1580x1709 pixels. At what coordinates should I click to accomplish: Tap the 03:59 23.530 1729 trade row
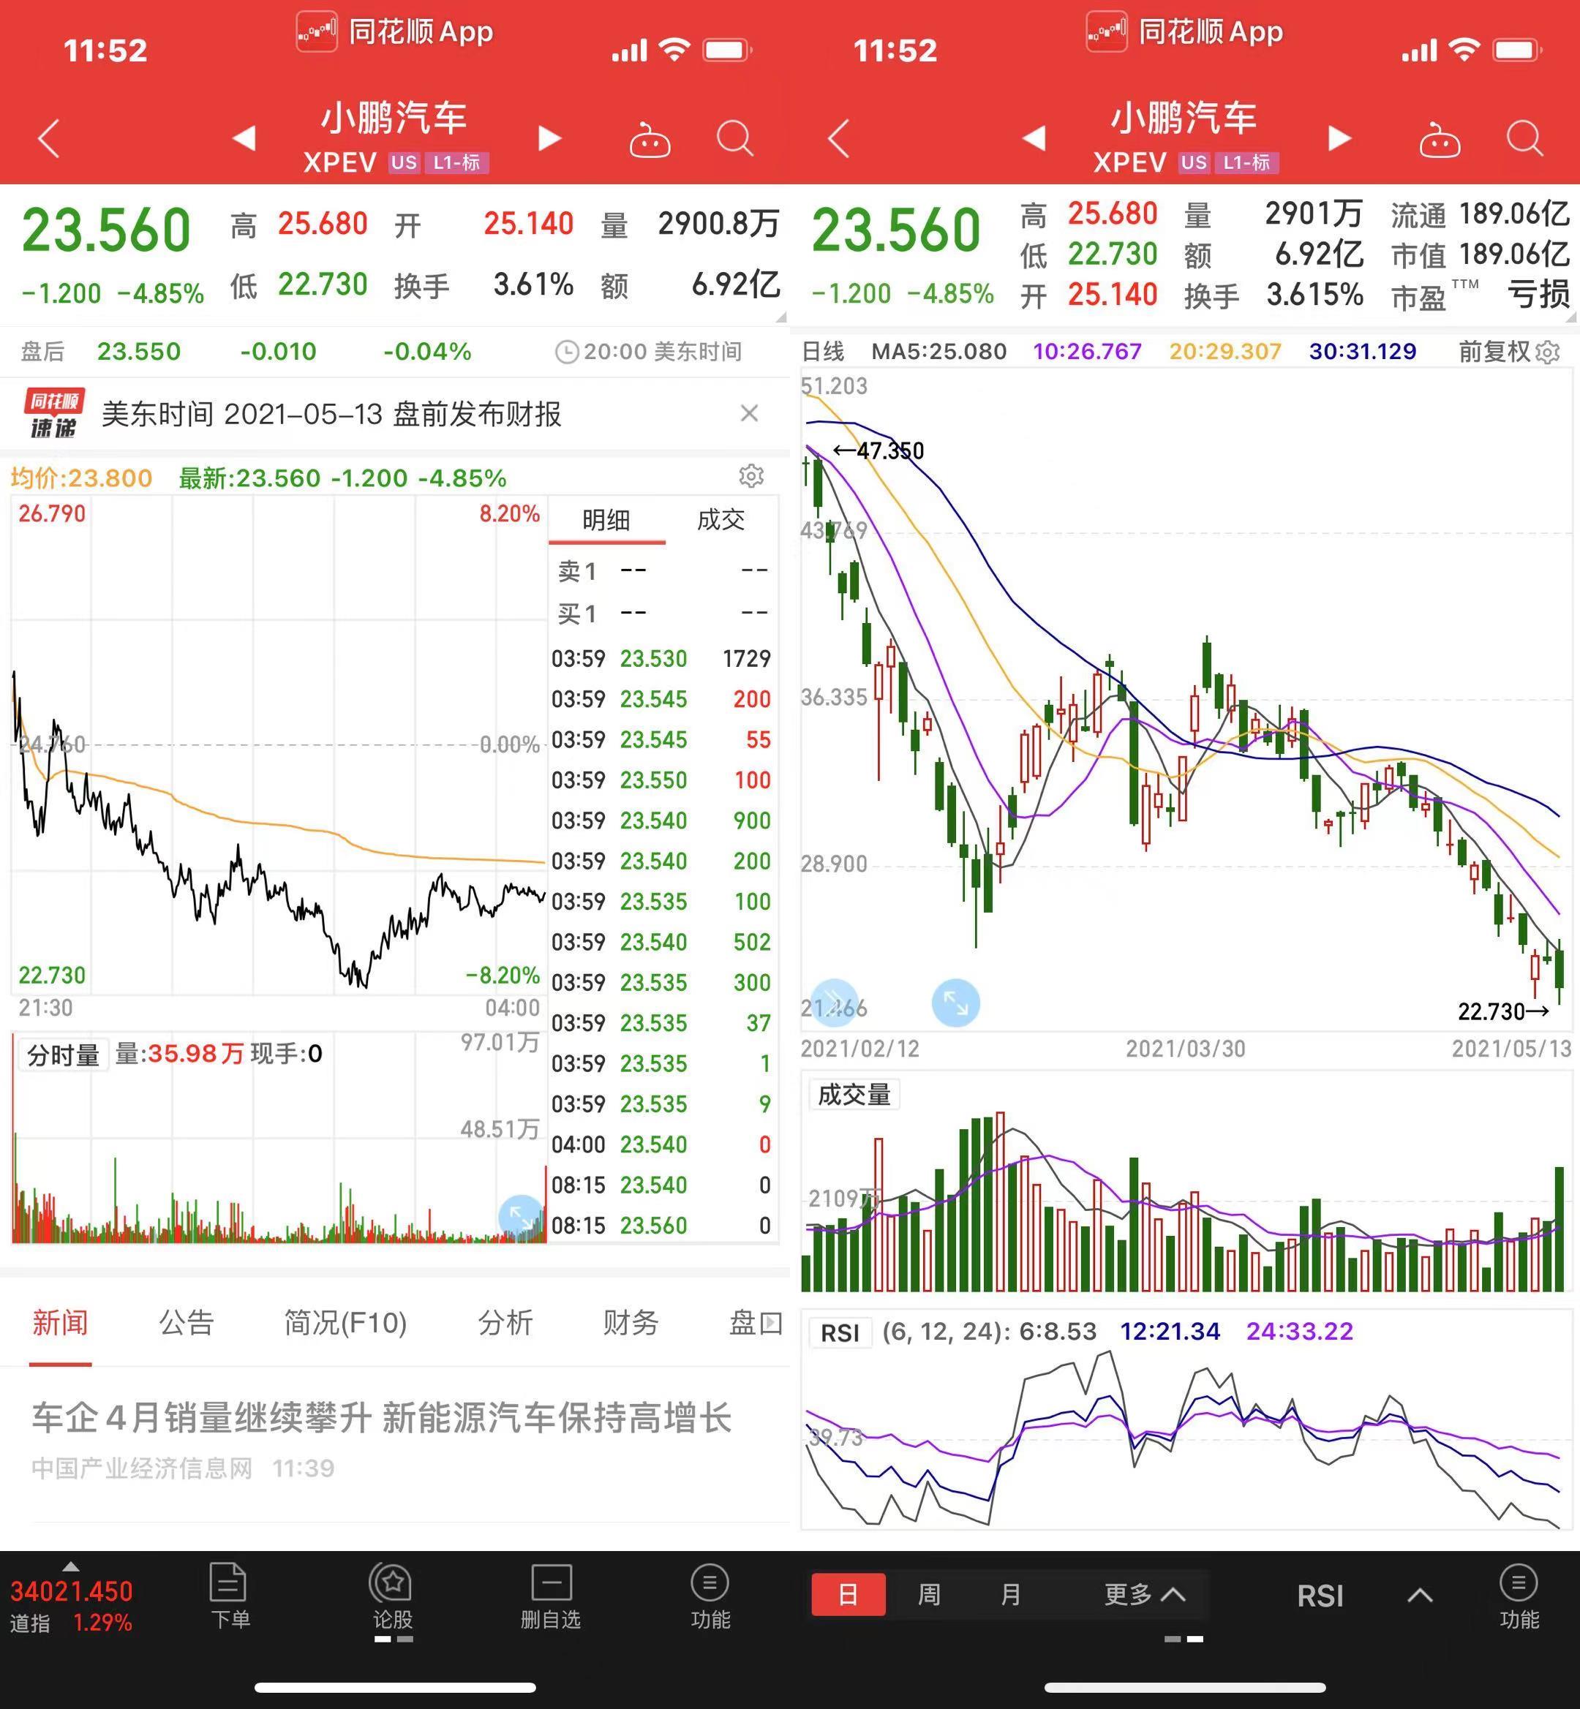(x=662, y=658)
